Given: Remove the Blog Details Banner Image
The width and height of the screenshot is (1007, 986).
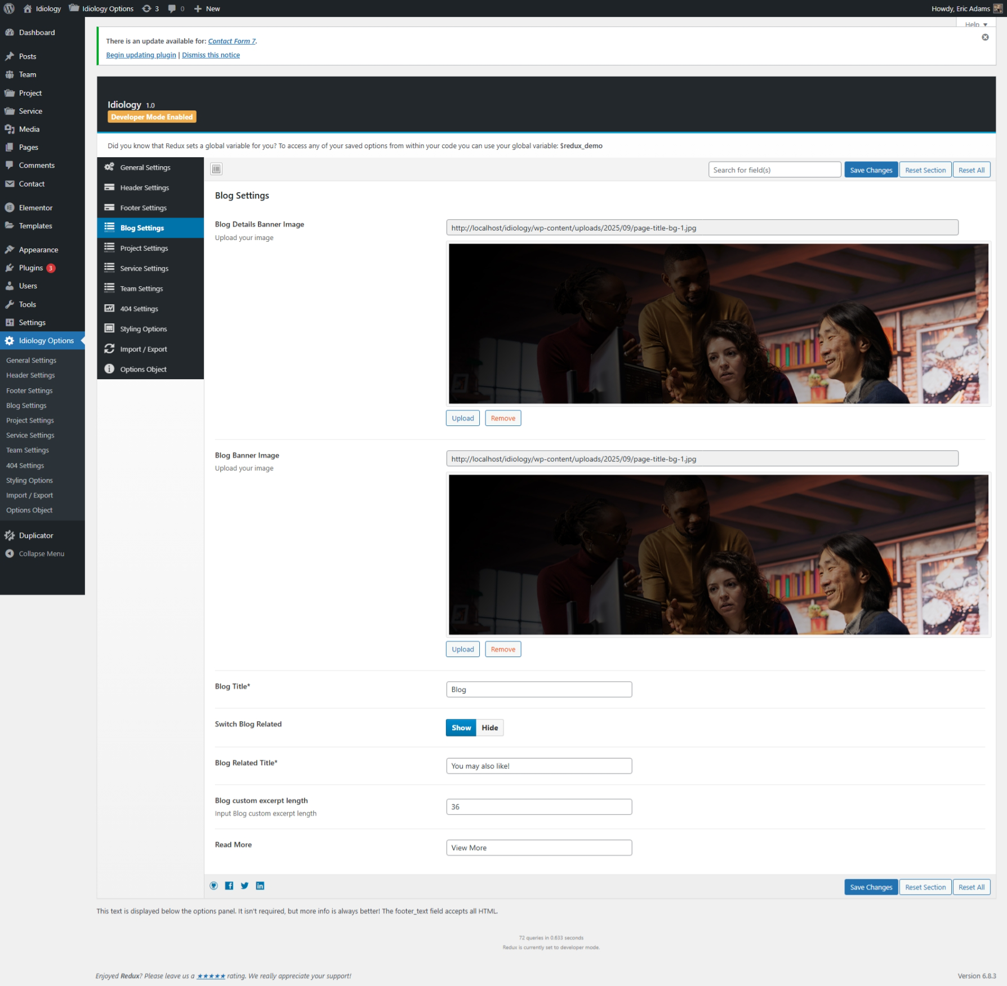Looking at the screenshot, I should pyautogui.click(x=502, y=418).
